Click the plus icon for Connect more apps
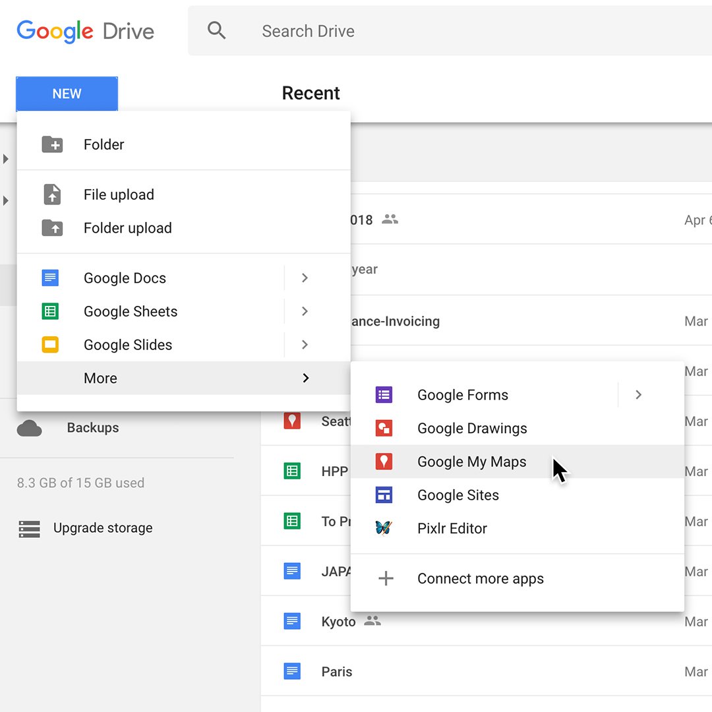The height and width of the screenshot is (712, 712). (x=386, y=578)
